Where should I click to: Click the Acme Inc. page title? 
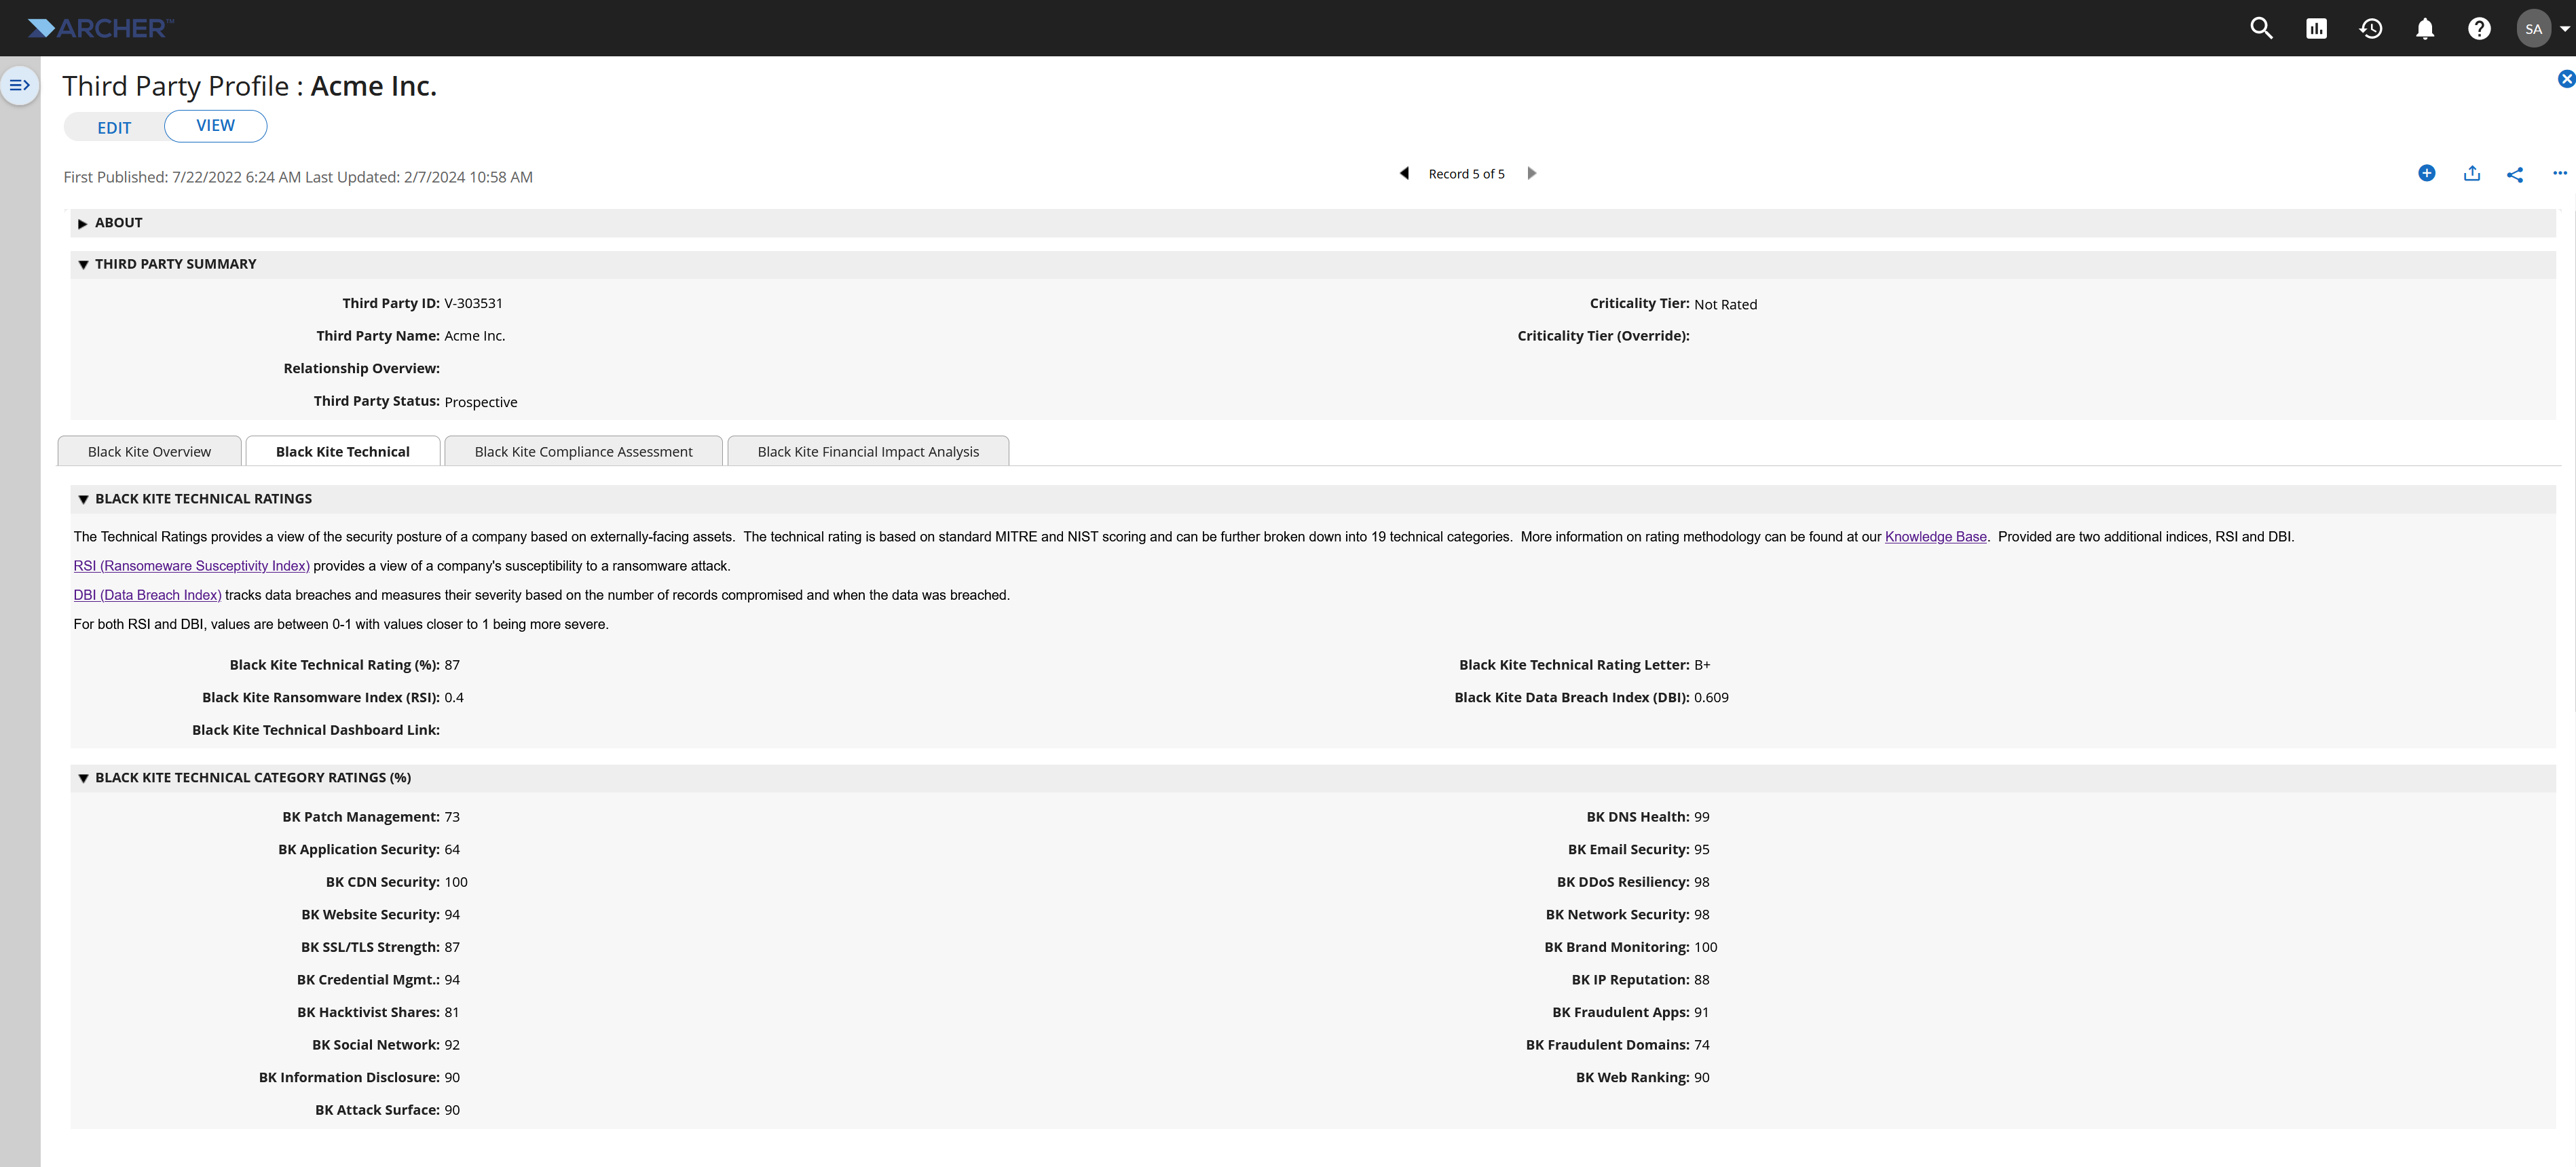pyautogui.click(x=373, y=86)
